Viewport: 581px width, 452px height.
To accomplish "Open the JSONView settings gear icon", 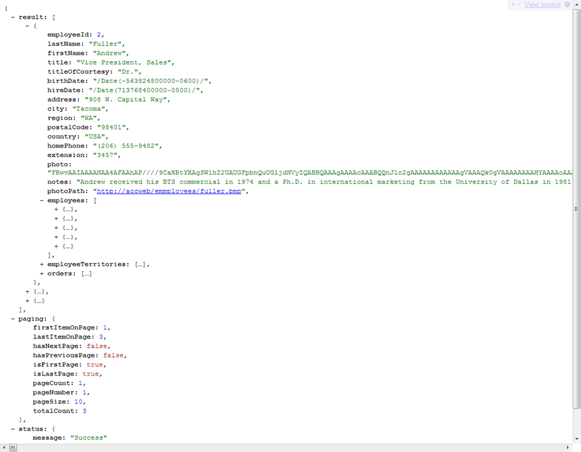I will (566, 5).
